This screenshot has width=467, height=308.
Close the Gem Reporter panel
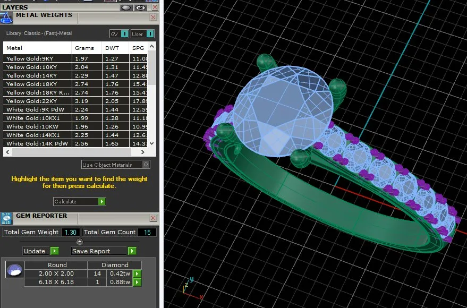point(153,218)
